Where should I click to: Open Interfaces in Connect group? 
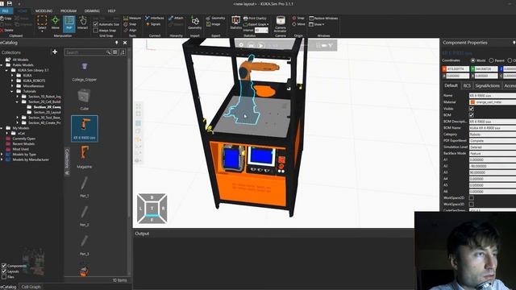click(x=154, y=18)
